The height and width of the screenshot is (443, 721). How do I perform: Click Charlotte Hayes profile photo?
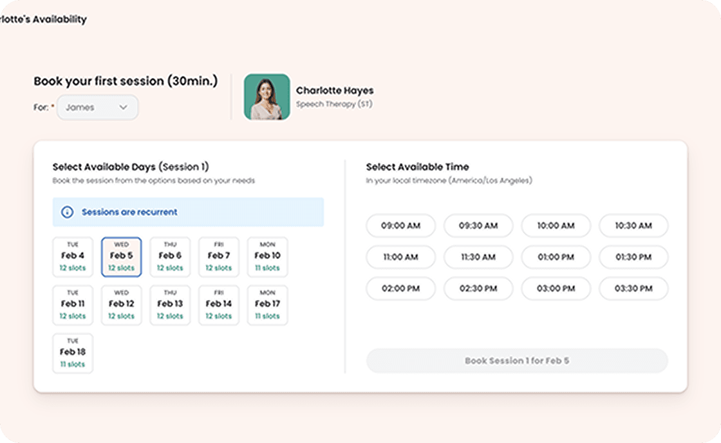click(267, 97)
